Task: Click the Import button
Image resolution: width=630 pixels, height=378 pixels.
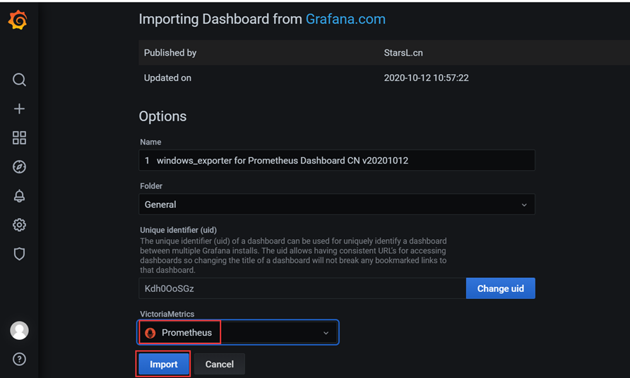Action: coord(164,364)
